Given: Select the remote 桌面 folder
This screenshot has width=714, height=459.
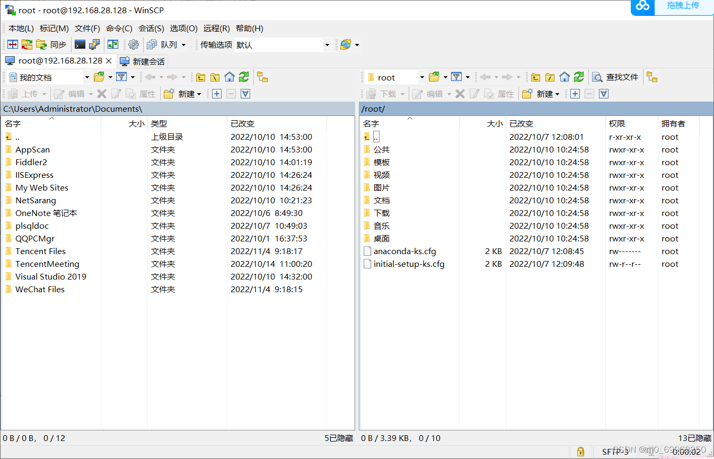Looking at the screenshot, I should pos(381,239).
